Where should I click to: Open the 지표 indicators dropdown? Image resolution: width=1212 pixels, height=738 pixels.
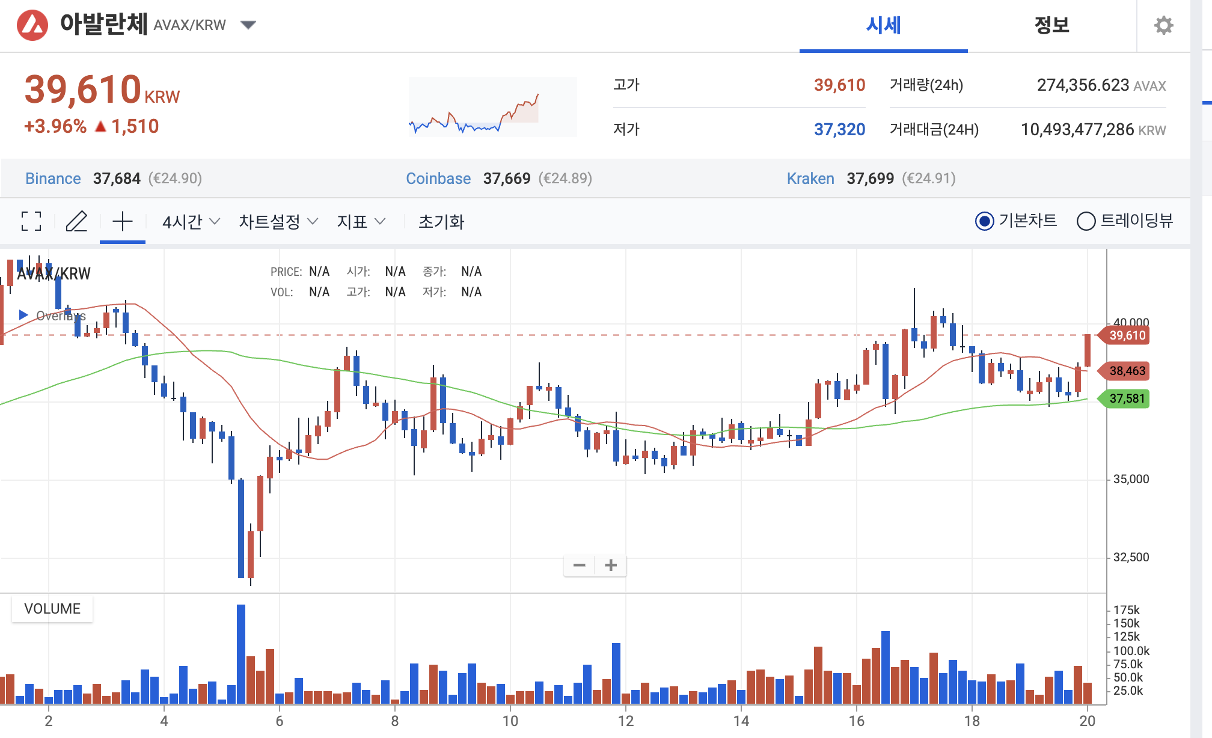pos(361,222)
